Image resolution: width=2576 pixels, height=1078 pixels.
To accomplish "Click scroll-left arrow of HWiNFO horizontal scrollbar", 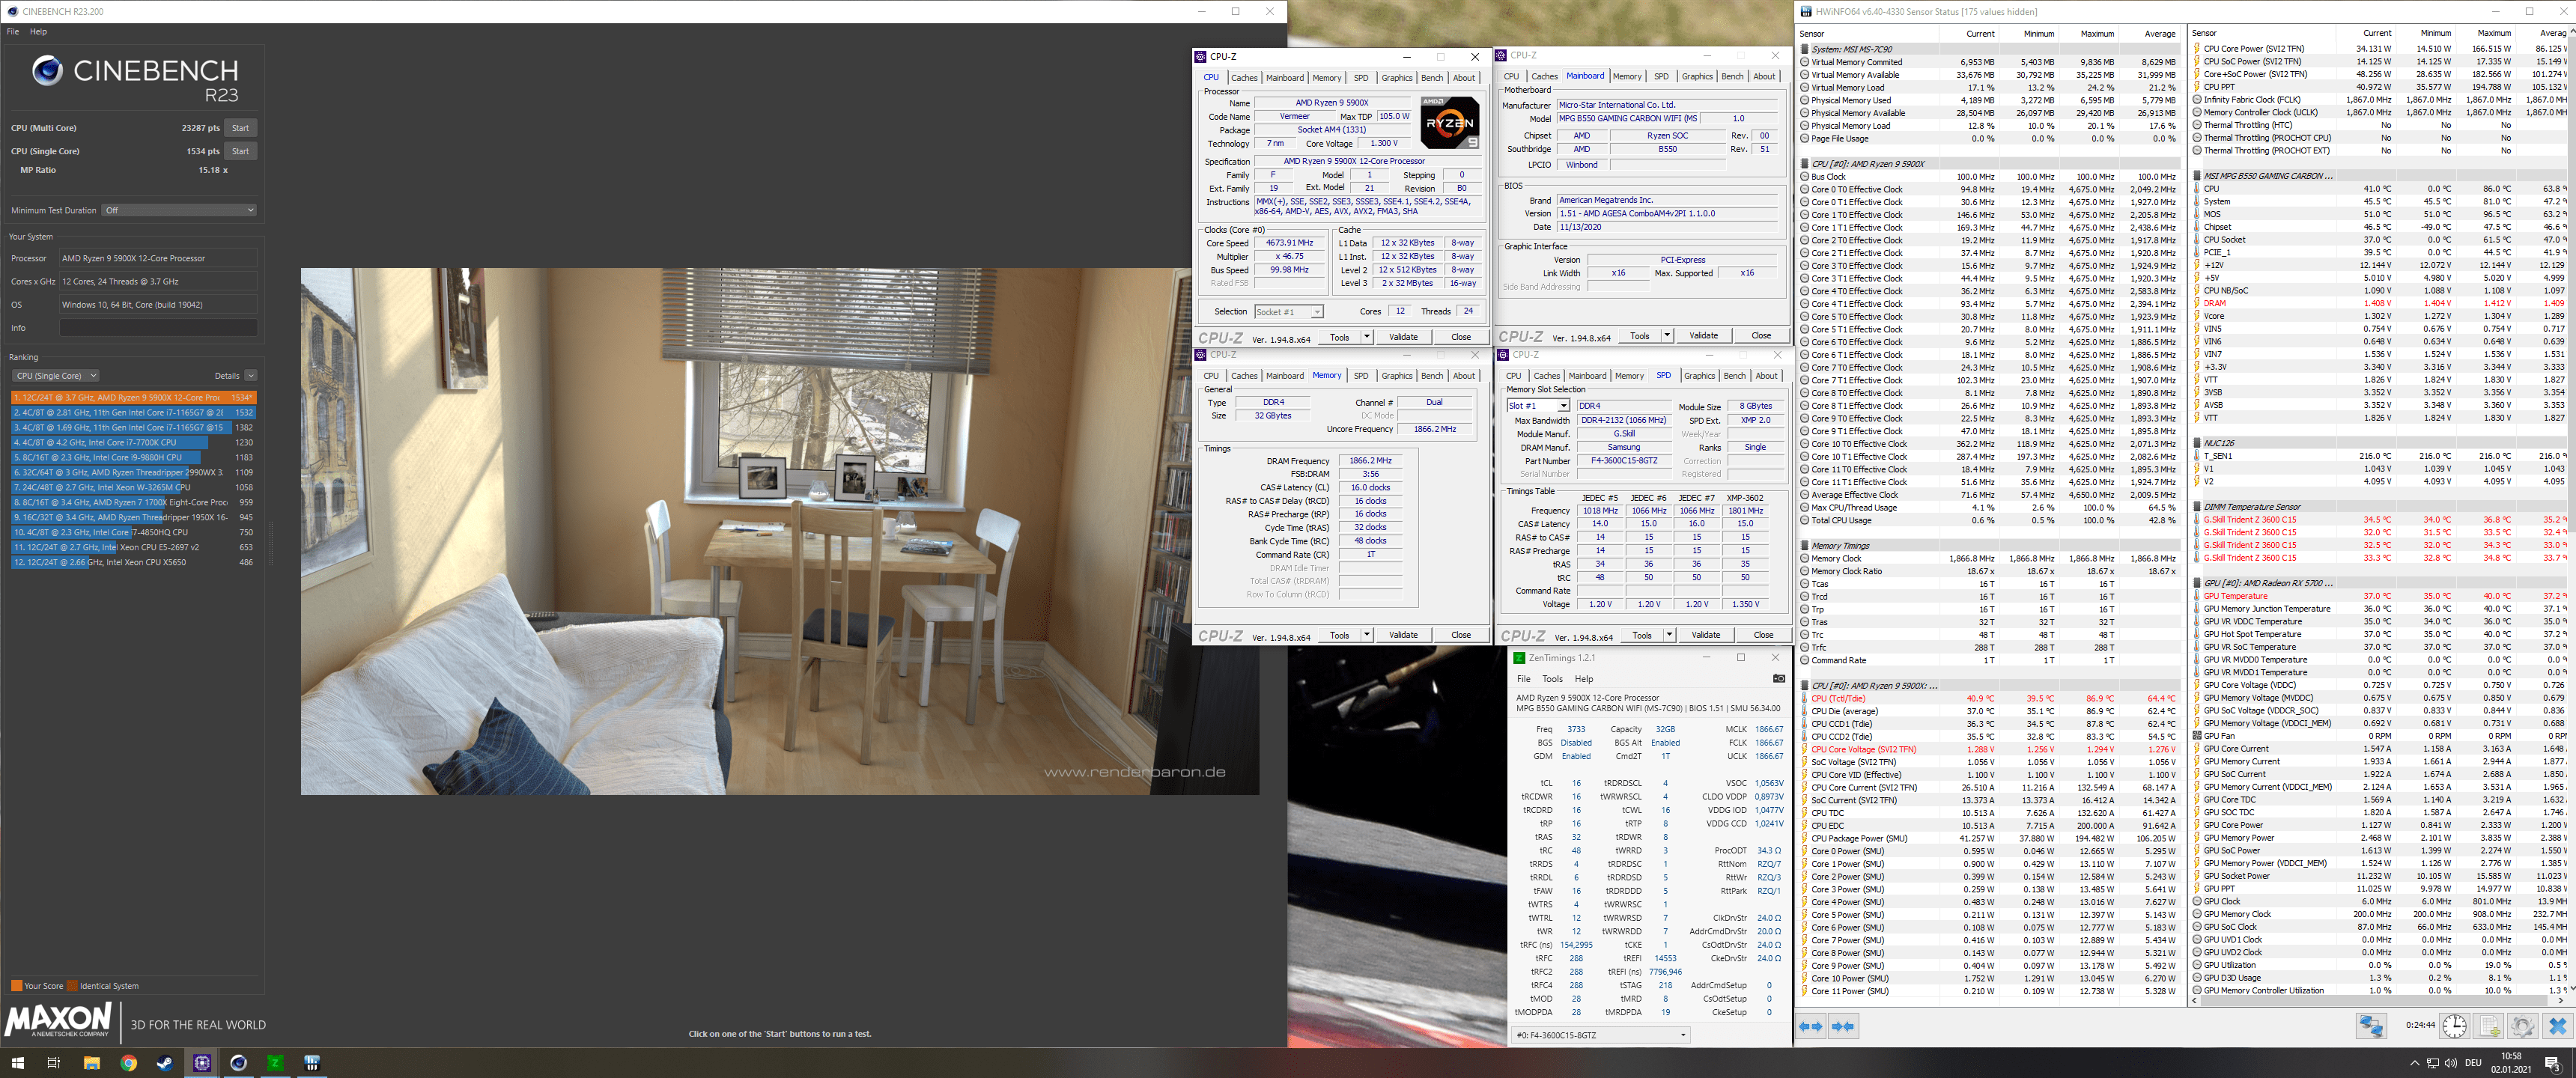I will (2196, 1001).
